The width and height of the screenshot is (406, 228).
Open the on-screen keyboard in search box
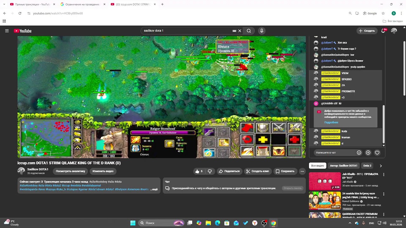(x=234, y=31)
